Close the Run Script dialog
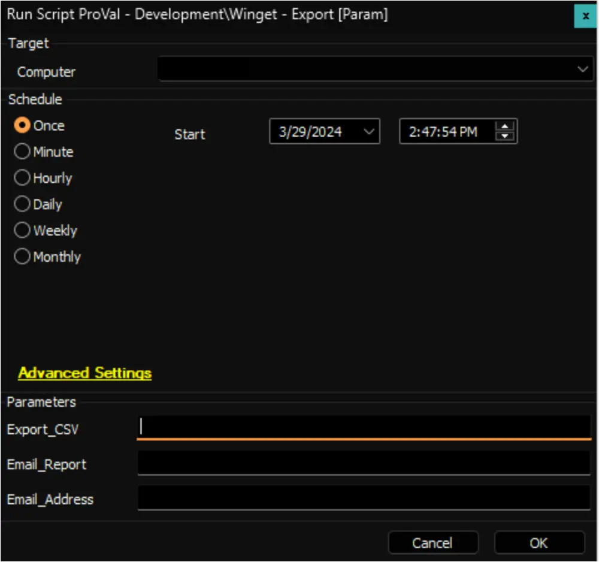This screenshot has width=599, height=562. click(585, 16)
